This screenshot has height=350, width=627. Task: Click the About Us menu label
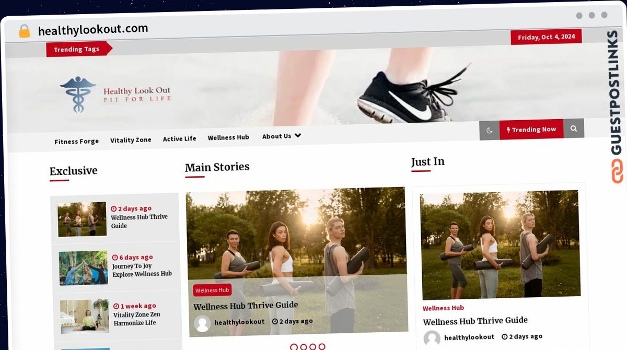[276, 136]
